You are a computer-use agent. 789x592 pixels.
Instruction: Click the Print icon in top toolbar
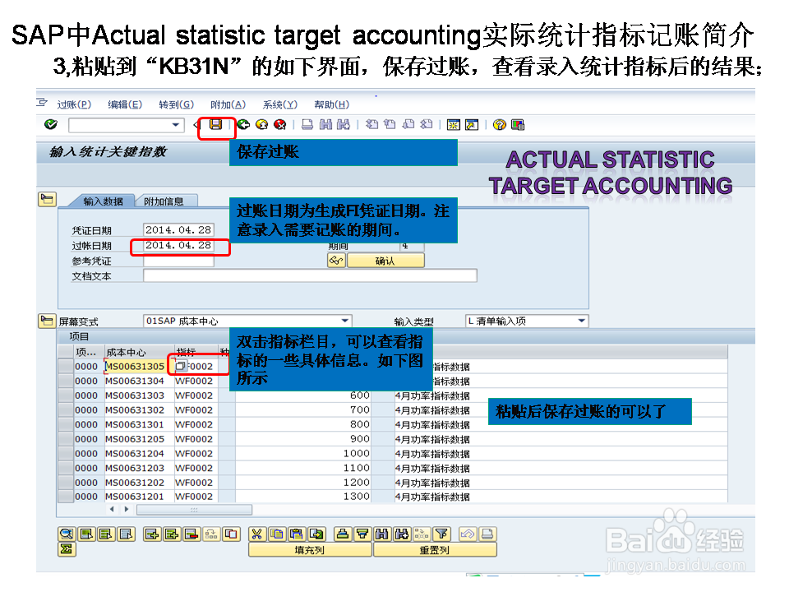point(307,124)
